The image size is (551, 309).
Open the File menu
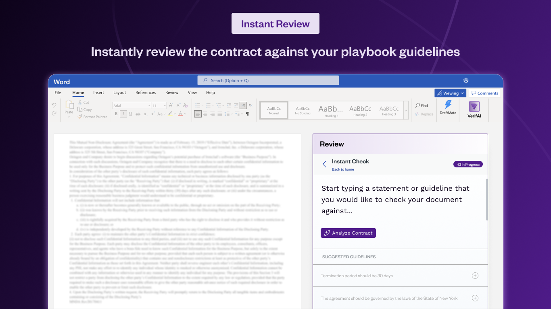(58, 93)
